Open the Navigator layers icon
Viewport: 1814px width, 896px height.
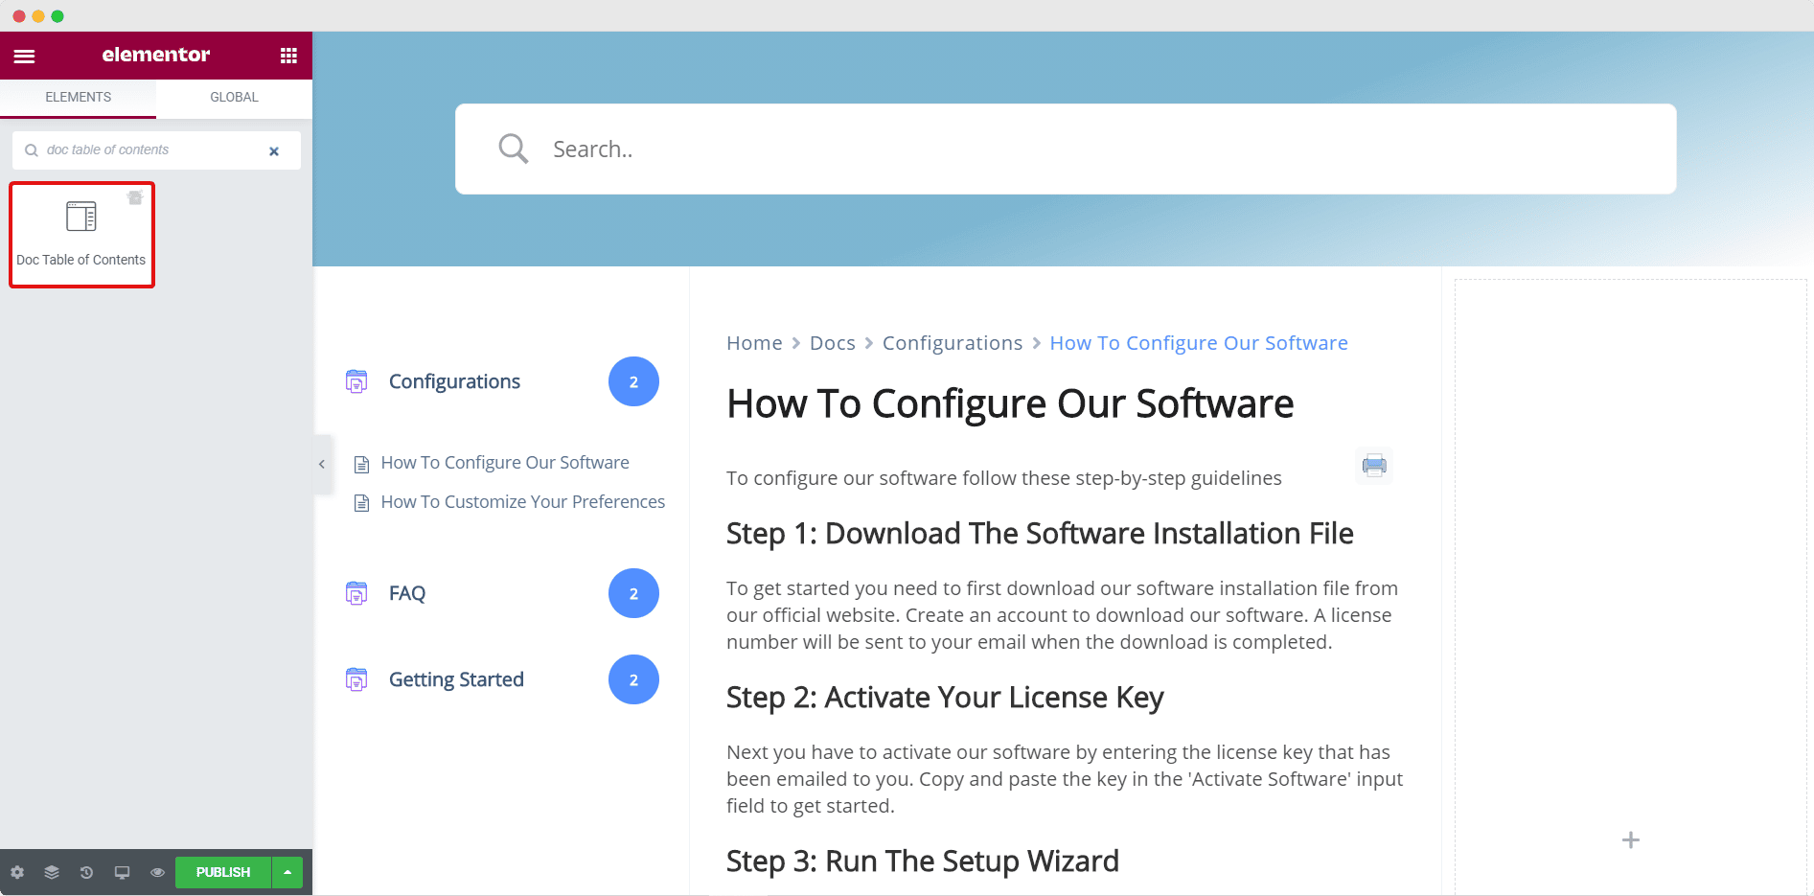click(52, 872)
